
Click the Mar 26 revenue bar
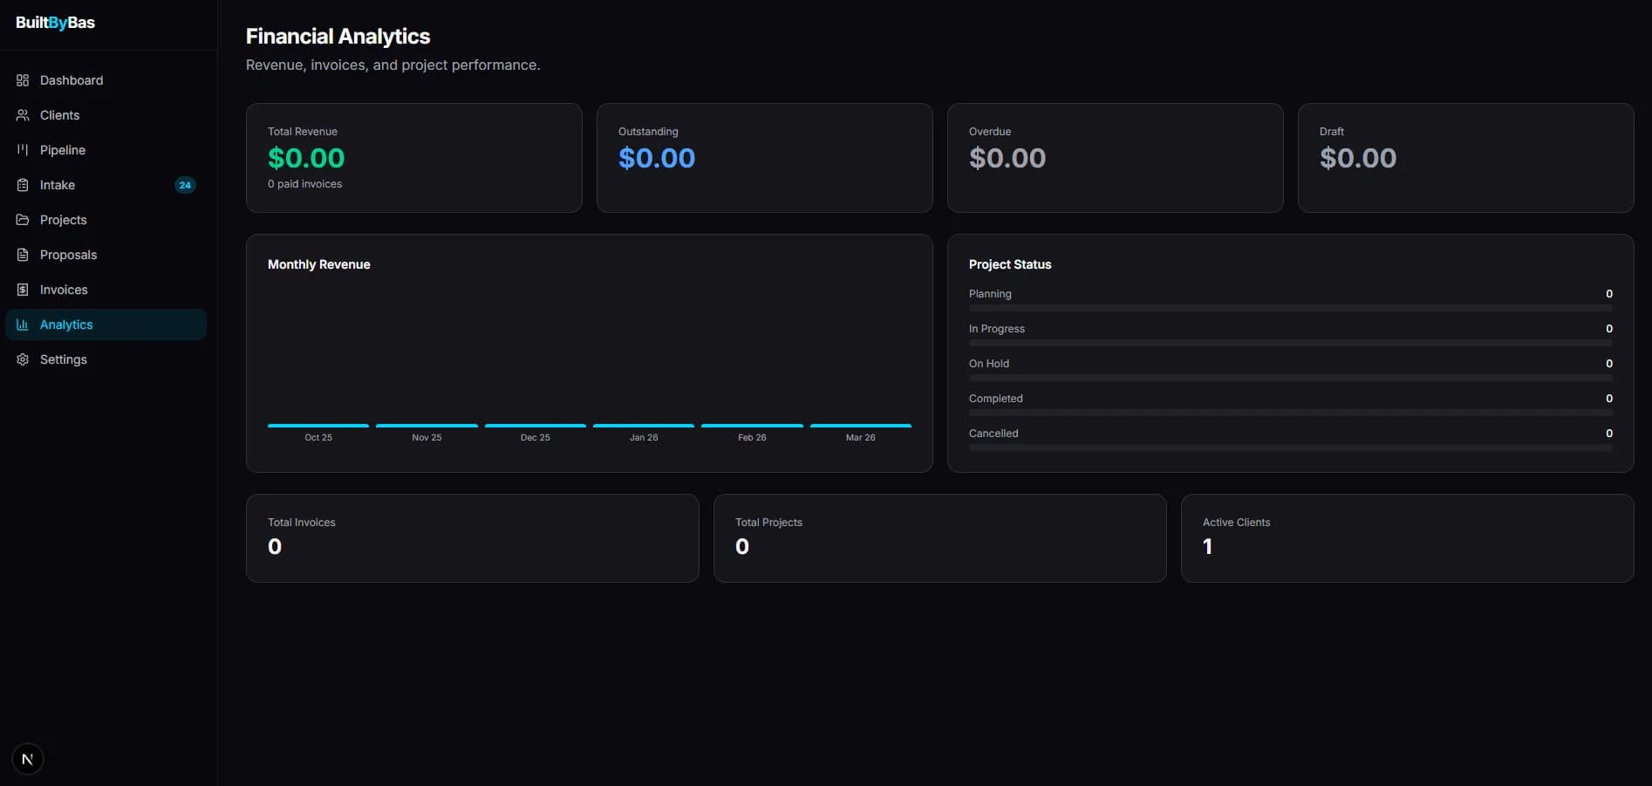[860, 426]
